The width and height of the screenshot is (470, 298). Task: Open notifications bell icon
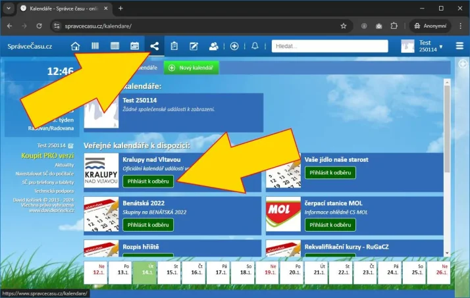pyautogui.click(x=255, y=46)
